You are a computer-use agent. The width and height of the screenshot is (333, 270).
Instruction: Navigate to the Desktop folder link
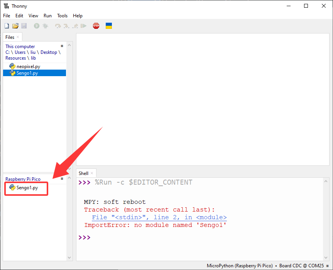pyautogui.click(x=49, y=52)
